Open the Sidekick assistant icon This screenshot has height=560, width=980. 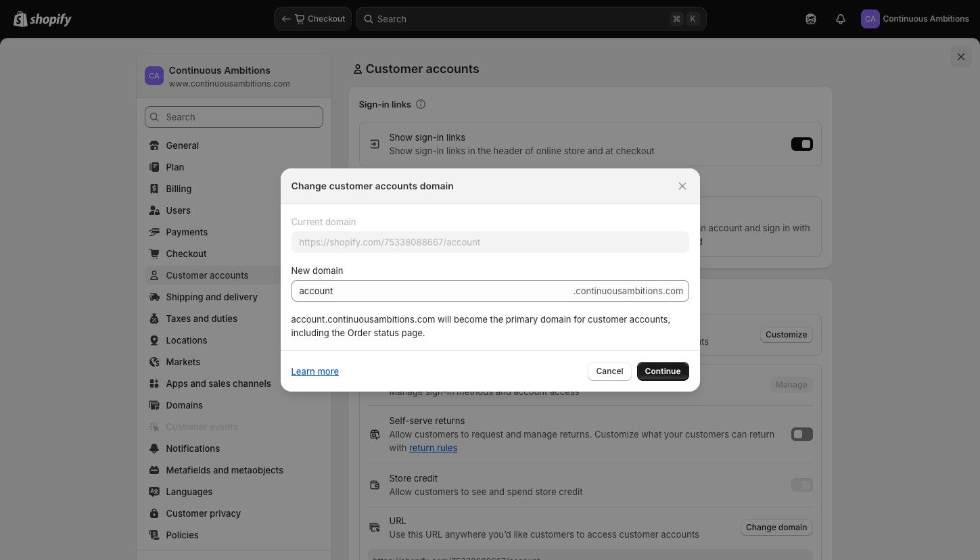(x=810, y=19)
